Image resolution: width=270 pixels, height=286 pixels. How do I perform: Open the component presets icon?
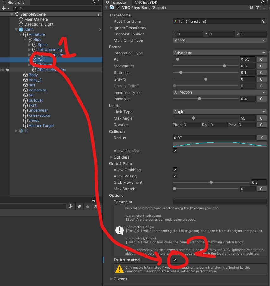258,7
